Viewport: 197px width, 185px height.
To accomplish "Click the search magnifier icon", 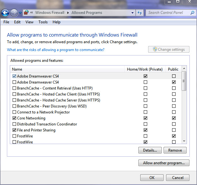I will point(192,13).
